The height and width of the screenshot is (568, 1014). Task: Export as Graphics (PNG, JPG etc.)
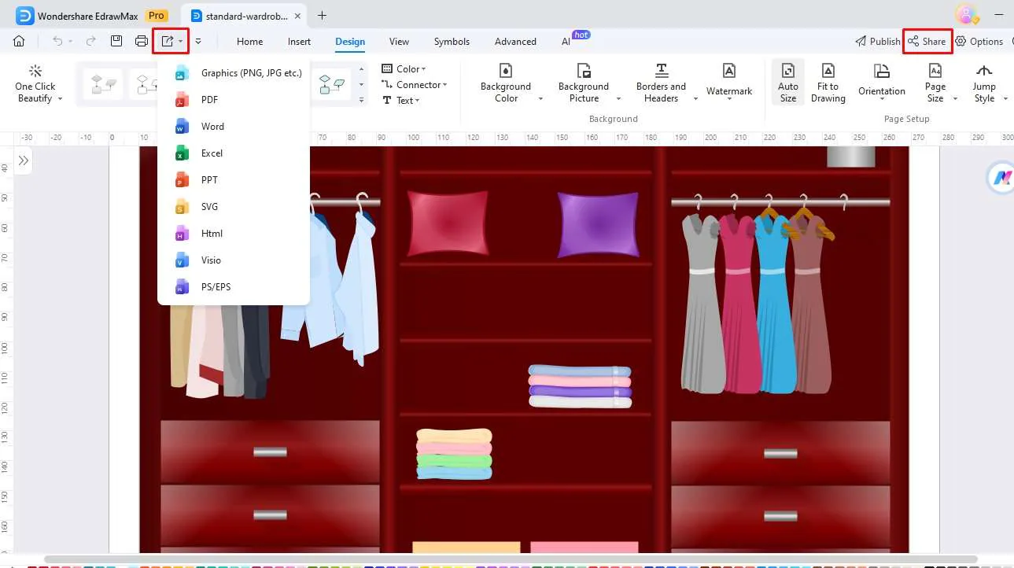[x=234, y=73]
